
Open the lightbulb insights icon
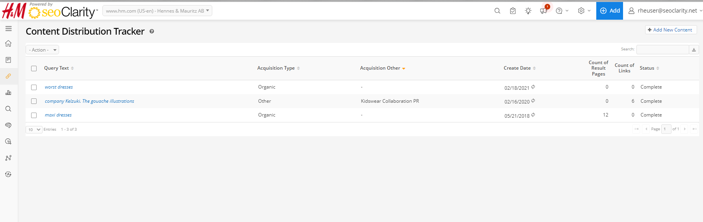528,11
